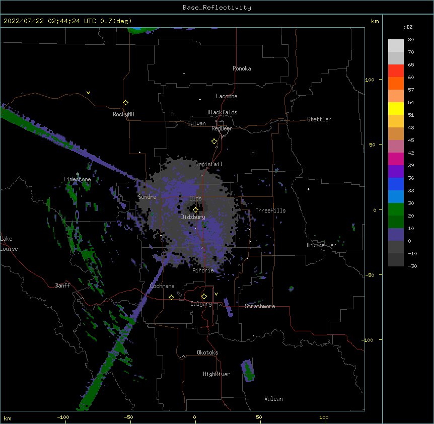Click the -30 value on dBZ scale
This screenshot has height=424, width=434.
(412, 266)
